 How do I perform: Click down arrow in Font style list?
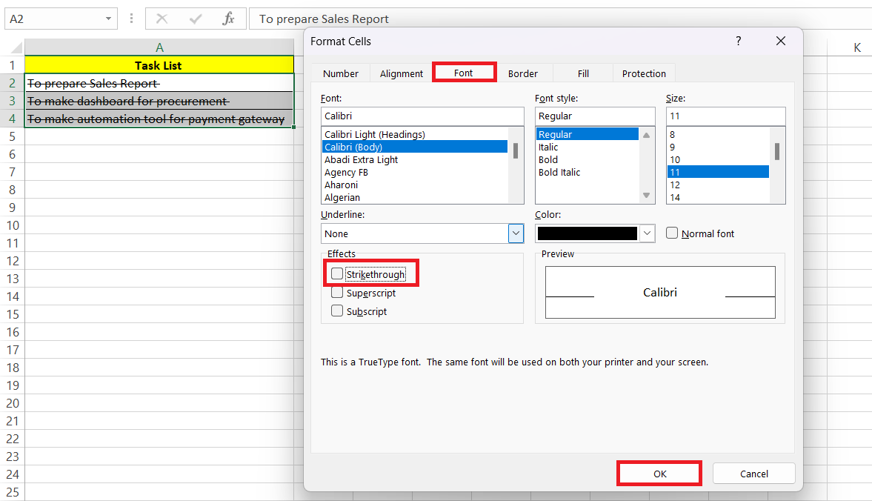[646, 195]
